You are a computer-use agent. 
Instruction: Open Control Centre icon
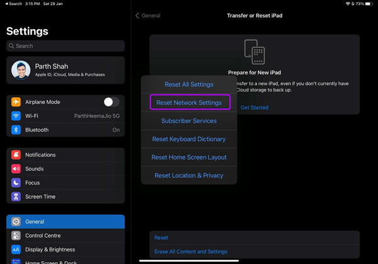(16, 236)
